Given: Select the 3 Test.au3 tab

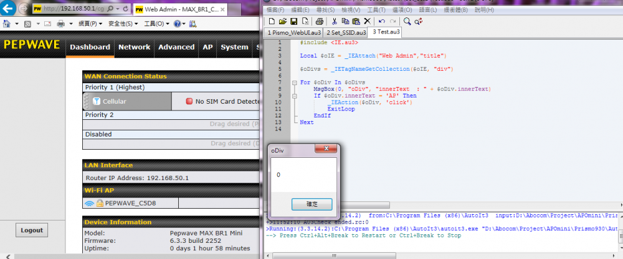Looking at the screenshot, I should (386, 32).
